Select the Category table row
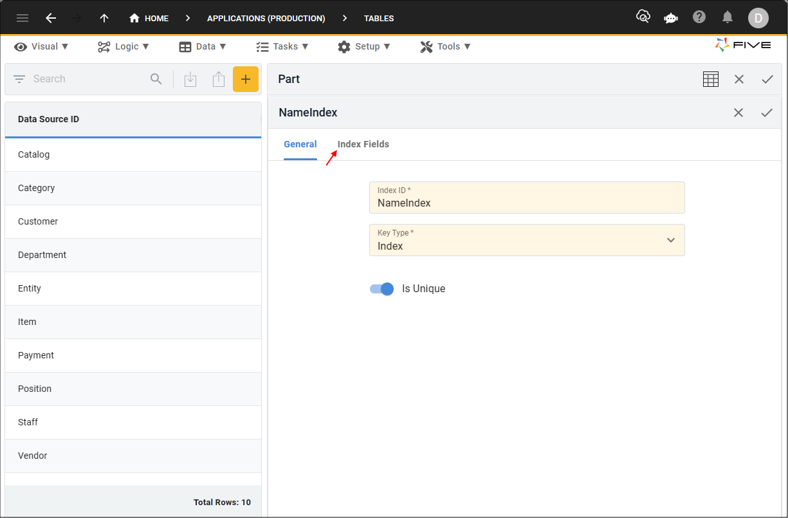This screenshot has width=788, height=518. click(x=133, y=188)
